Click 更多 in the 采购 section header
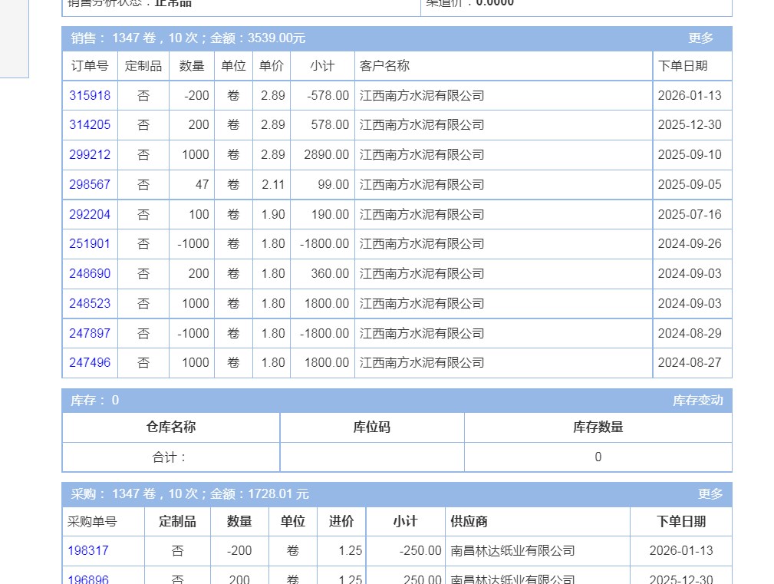This screenshot has width=774, height=584. 710,494
